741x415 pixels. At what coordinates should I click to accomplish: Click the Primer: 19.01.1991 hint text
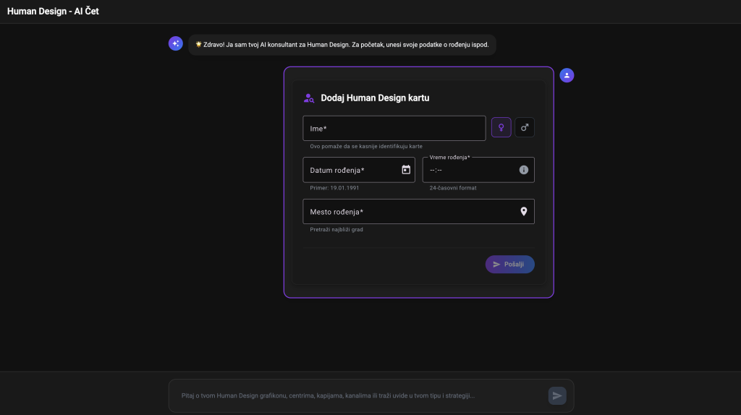pyautogui.click(x=334, y=188)
